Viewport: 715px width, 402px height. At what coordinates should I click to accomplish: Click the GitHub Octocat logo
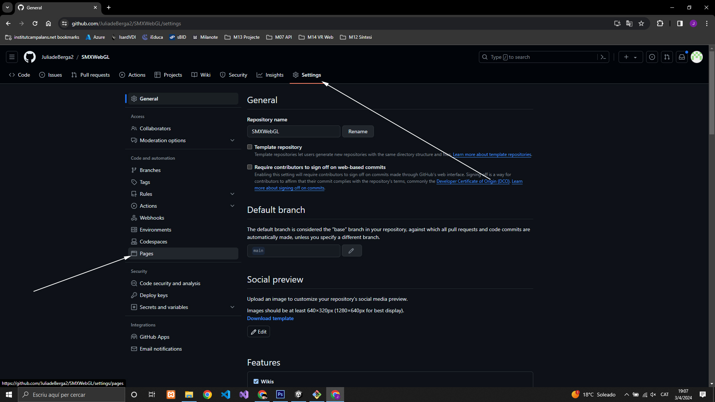point(30,57)
